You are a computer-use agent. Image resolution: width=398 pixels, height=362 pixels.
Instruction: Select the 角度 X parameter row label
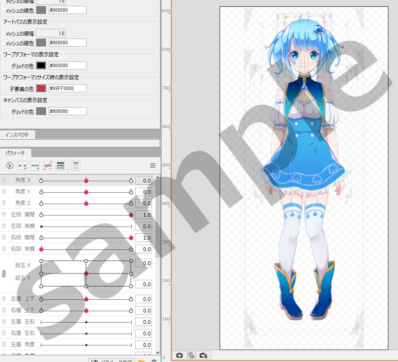(x=23, y=180)
